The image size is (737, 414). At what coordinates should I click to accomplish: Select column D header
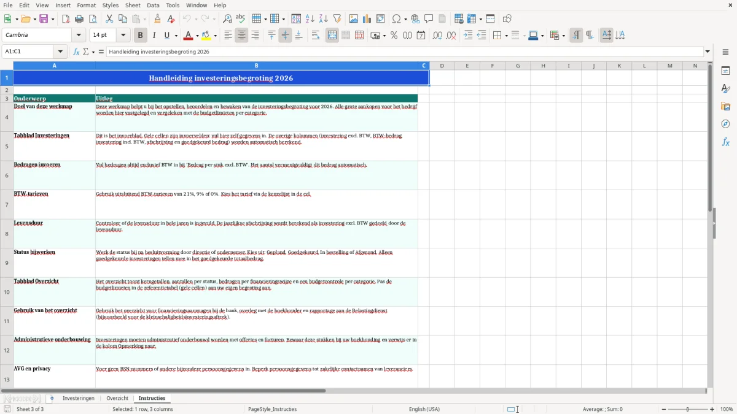(x=442, y=66)
